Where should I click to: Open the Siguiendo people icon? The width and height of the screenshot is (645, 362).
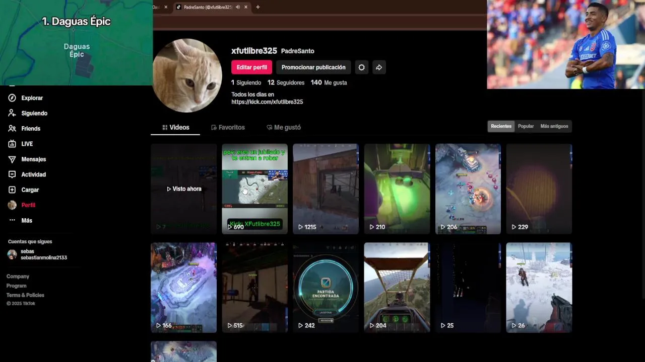point(12,113)
